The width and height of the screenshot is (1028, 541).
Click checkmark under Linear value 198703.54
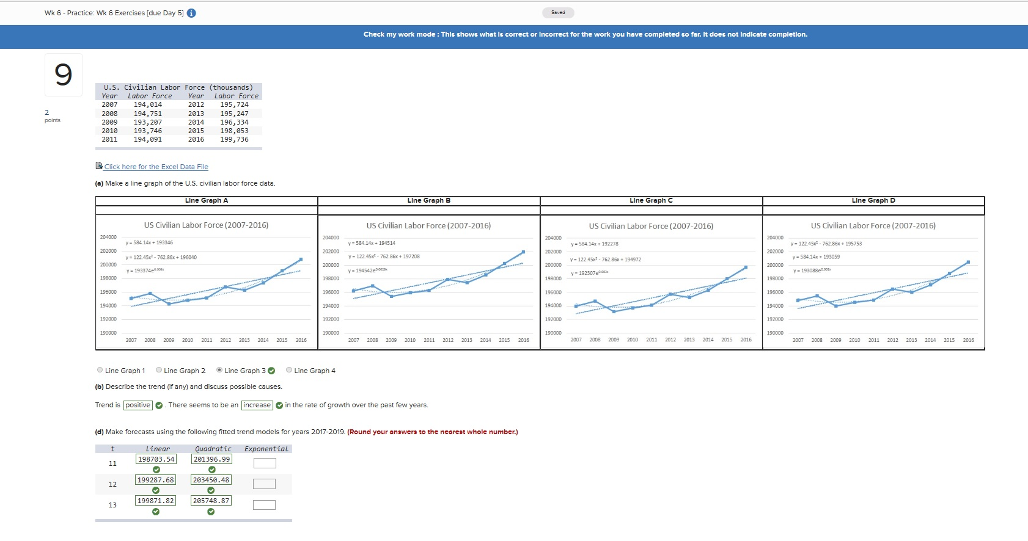(x=156, y=470)
